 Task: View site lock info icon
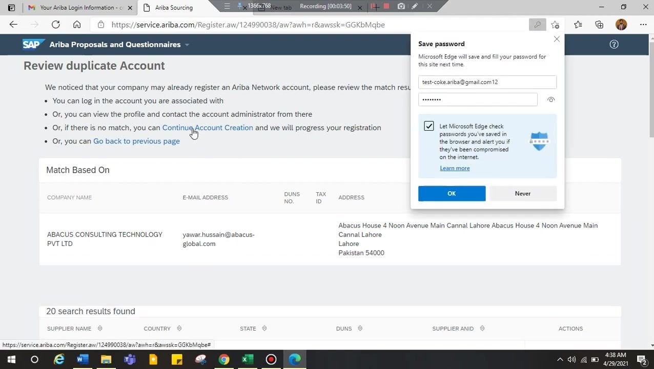click(x=101, y=25)
